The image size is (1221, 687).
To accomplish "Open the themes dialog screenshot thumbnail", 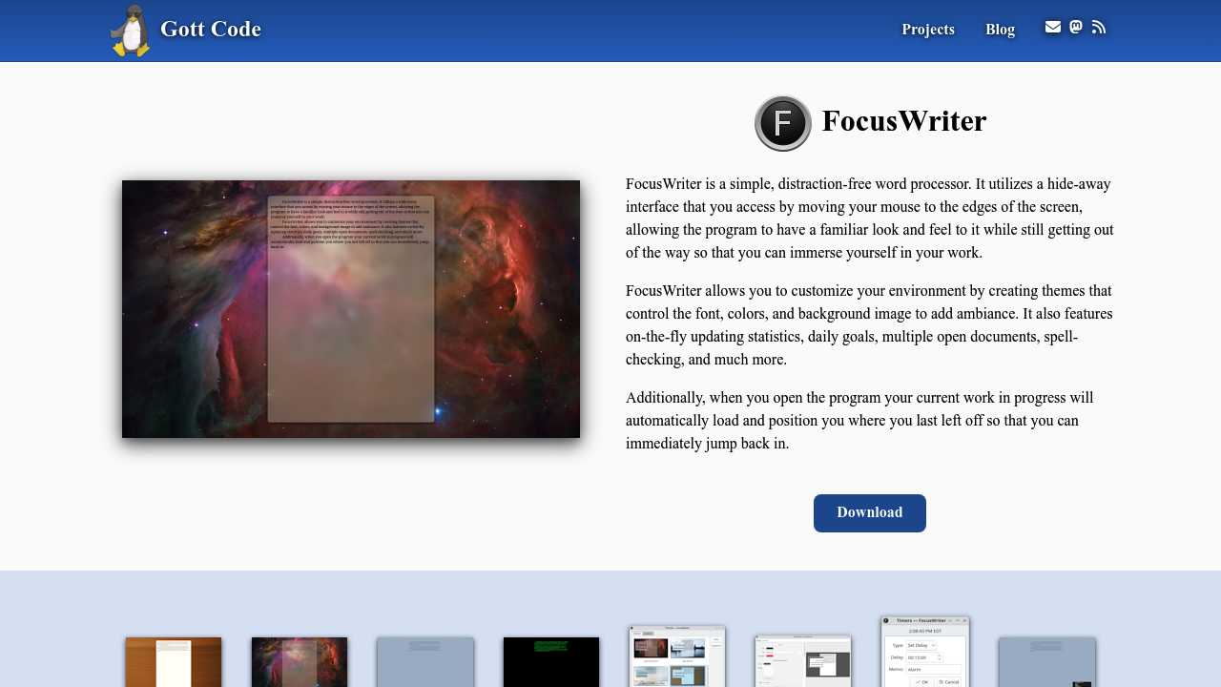I will click(677, 657).
